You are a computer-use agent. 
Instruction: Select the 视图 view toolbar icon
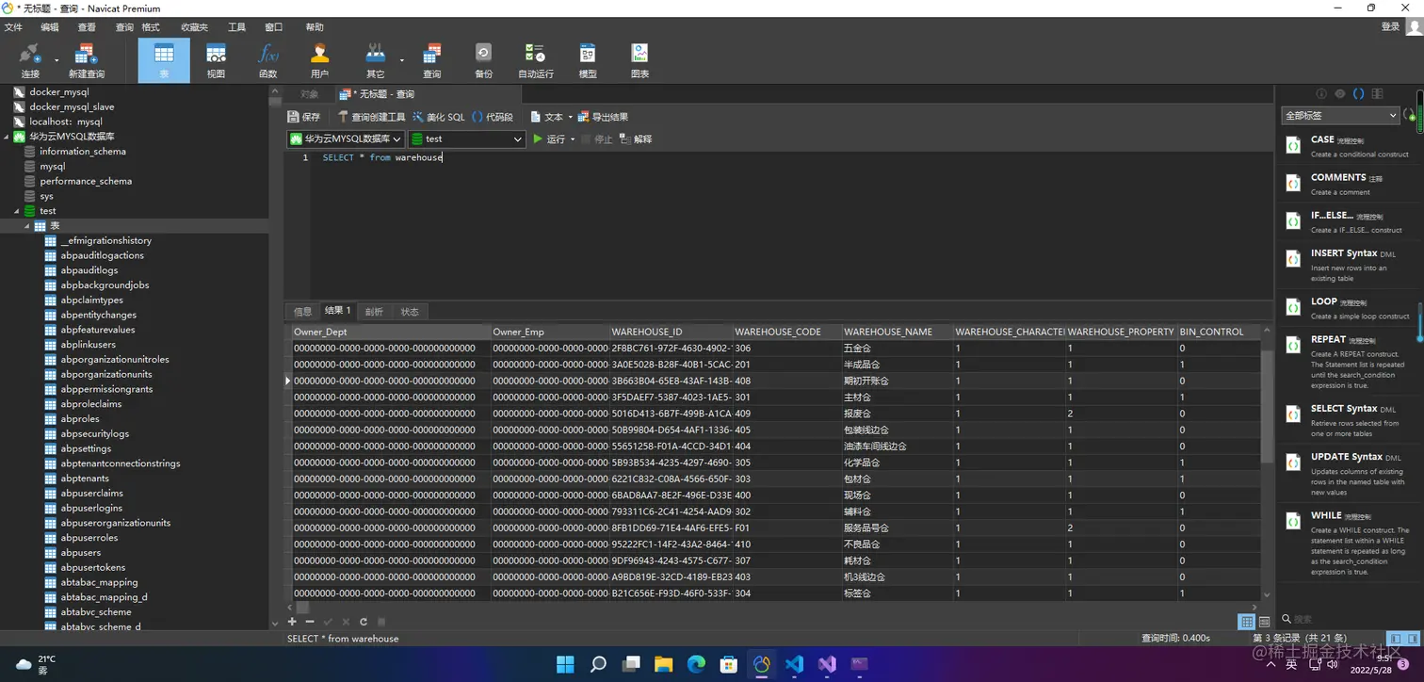216,60
